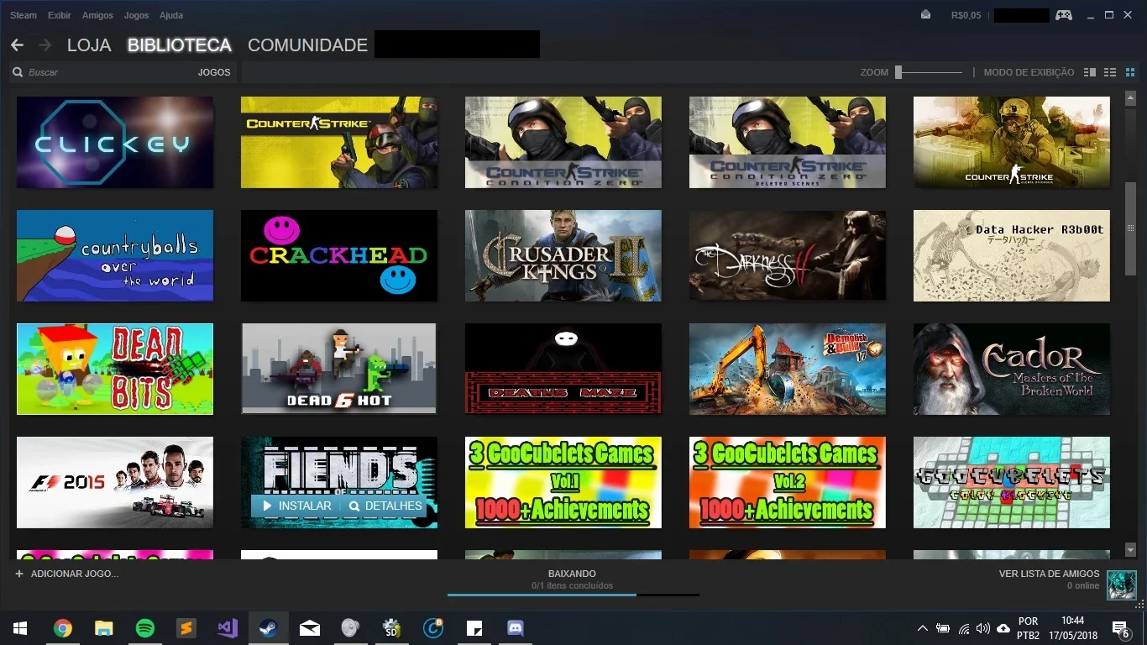Open Sublime Text from the taskbar

pyautogui.click(x=186, y=628)
